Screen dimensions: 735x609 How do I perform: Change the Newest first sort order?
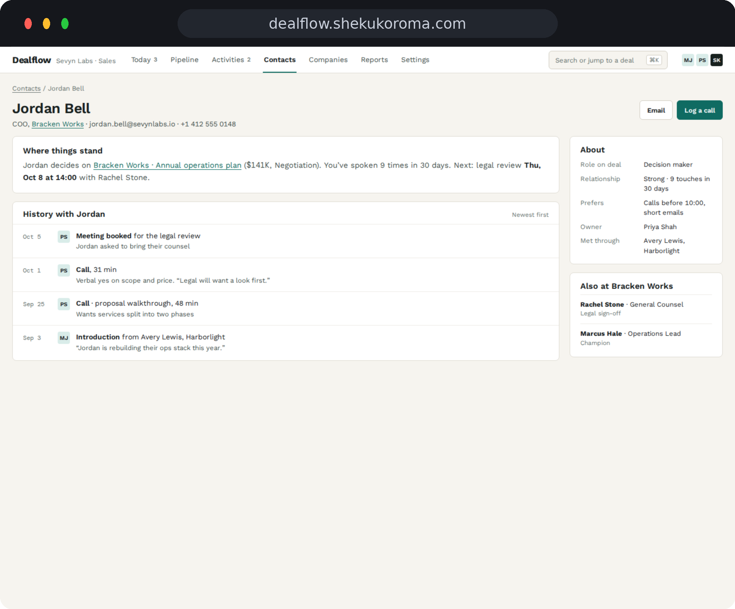point(530,215)
